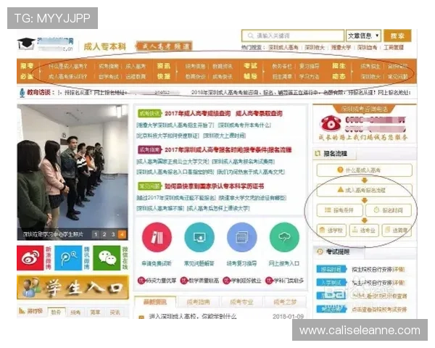The image size is (435, 348).
Task: Open headline 成人高考录取查询
Action: point(259,113)
